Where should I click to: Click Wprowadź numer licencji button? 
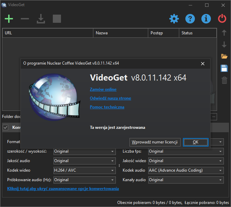(155, 142)
